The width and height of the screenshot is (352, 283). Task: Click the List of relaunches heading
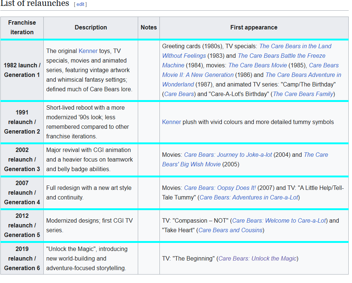point(35,3)
